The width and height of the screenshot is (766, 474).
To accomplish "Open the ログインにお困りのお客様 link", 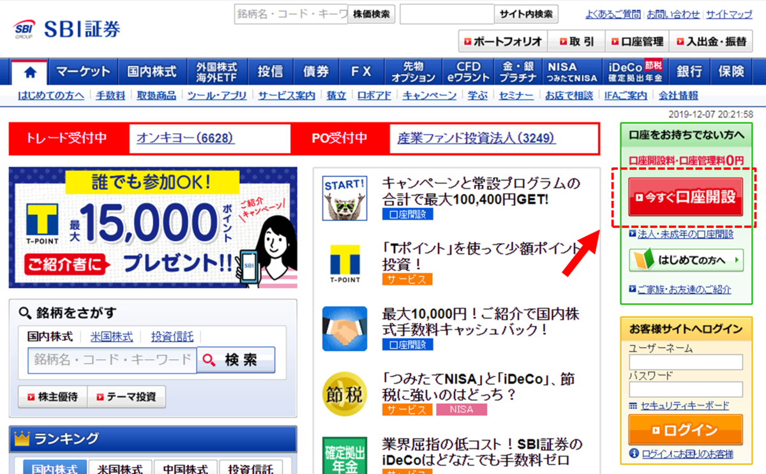I will coord(687,454).
